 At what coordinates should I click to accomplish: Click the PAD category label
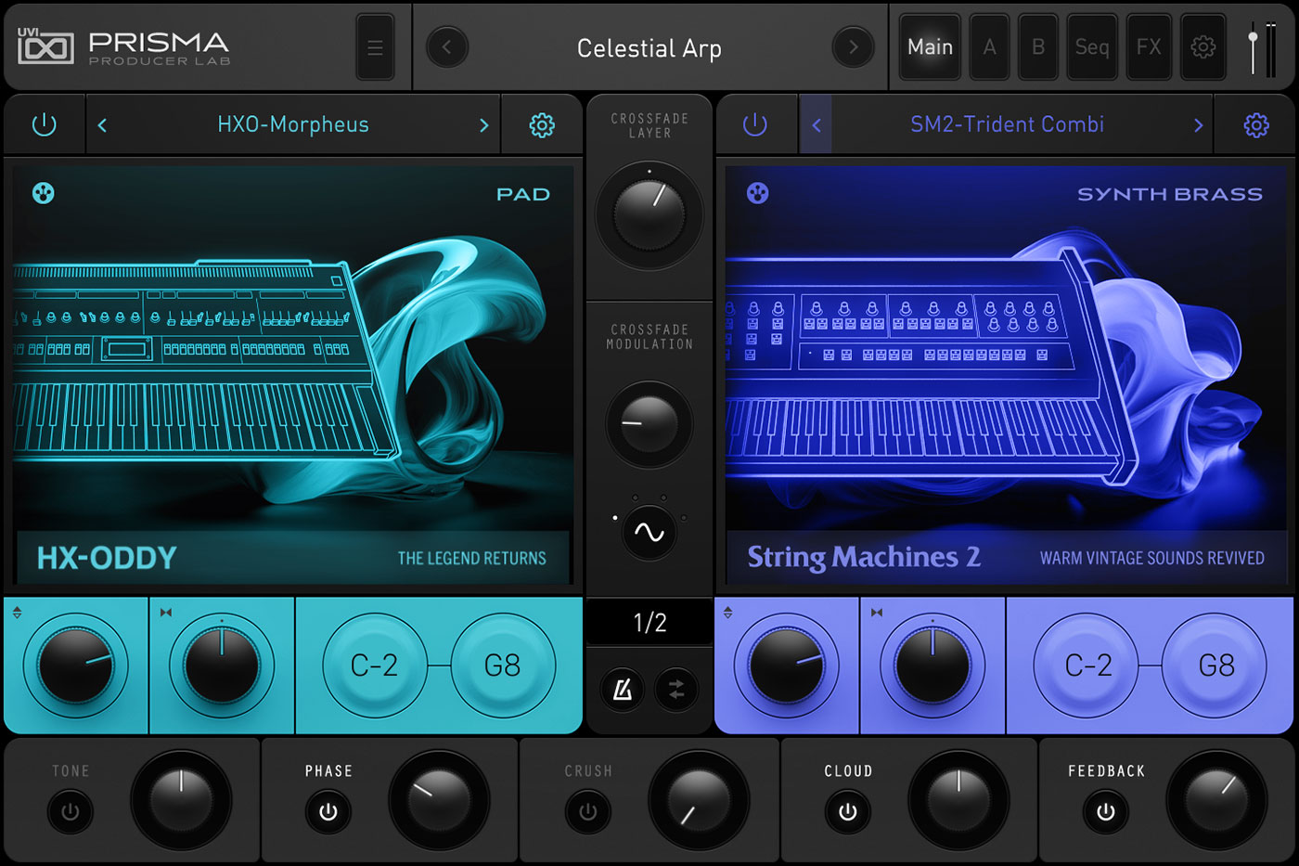coord(523,194)
